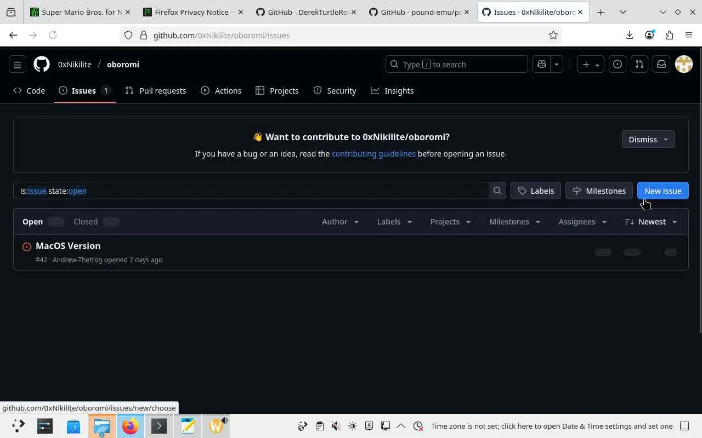Open Firefox application menu
This screenshot has width=702, height=438.
(x=689, y=35)
